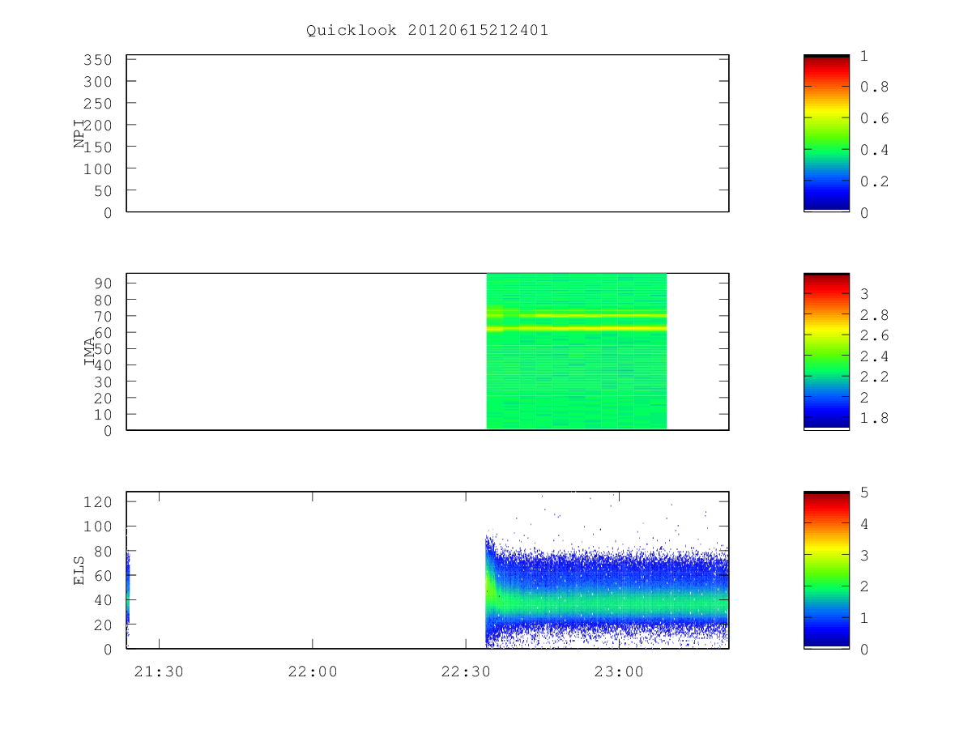Viewport: 972px width, 729px height.
Task: Click the "1.8" label on IMA color bar
Action: [875, 418]
